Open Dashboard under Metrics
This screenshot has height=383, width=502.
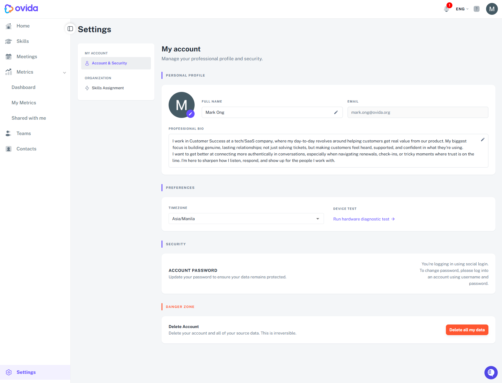point(24,87)
